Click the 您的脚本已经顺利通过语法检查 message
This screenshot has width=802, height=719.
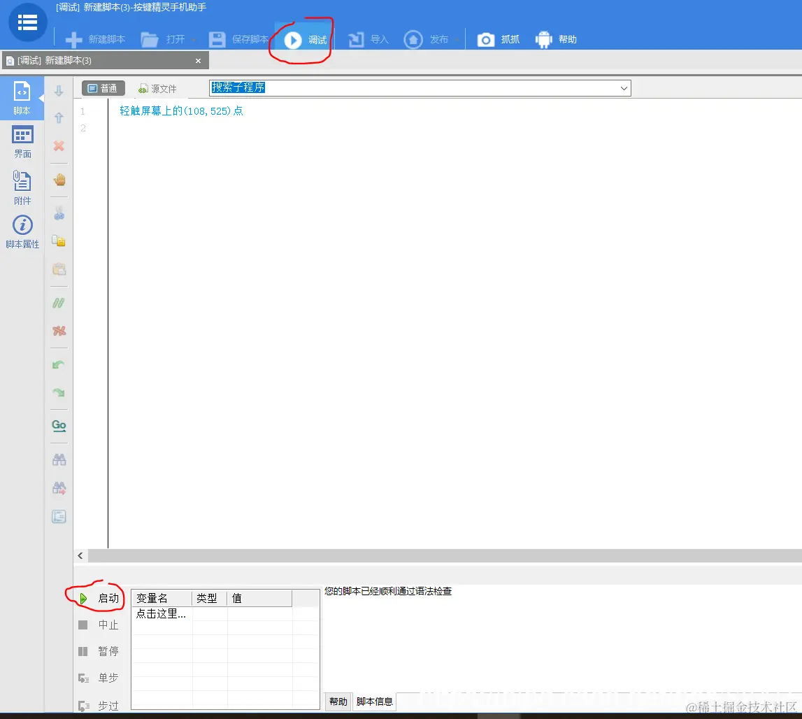point(388,592)
